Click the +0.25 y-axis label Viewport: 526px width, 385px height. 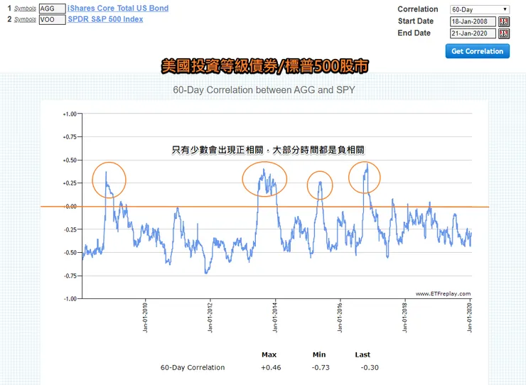(x=70, y=183)
